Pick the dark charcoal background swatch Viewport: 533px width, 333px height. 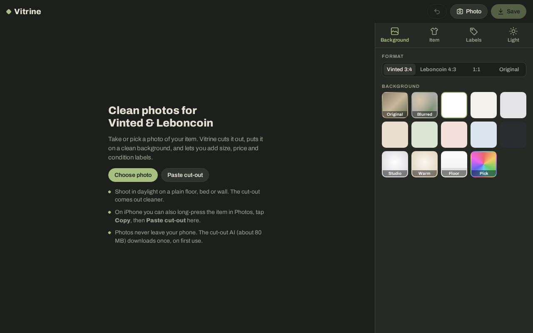(x=513, y=134)
